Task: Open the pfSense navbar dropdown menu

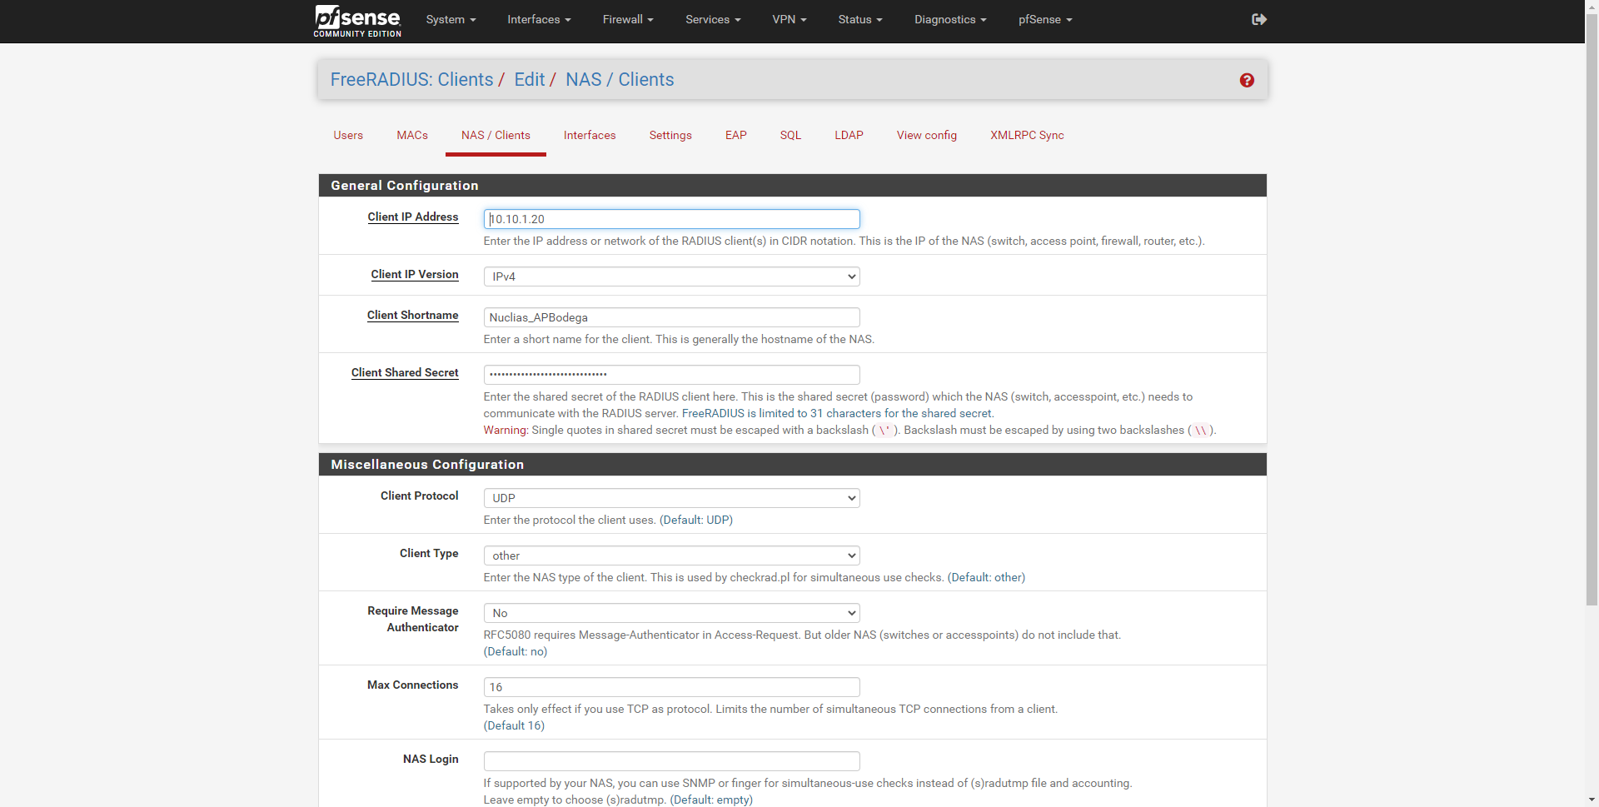Action: point(1045,19)
